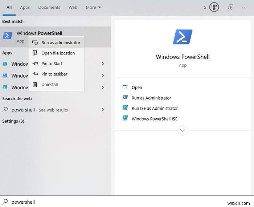The width and height of the screenshot is (254, 207).
Task: Expand the third Apps result chevron
Action: tap(103, 88)
